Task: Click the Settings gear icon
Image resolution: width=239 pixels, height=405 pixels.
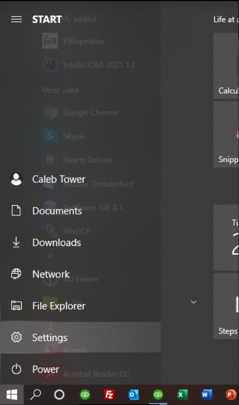Action: point(16,337)
